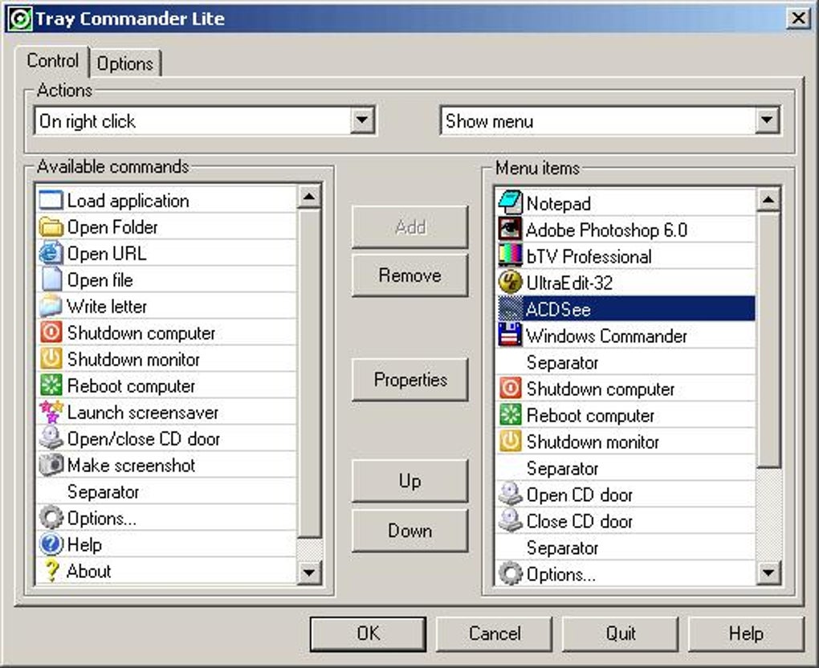Click the Launch screensaver stars icon
The height and width of the screenshot is (668, 819).
pos(51,413)
